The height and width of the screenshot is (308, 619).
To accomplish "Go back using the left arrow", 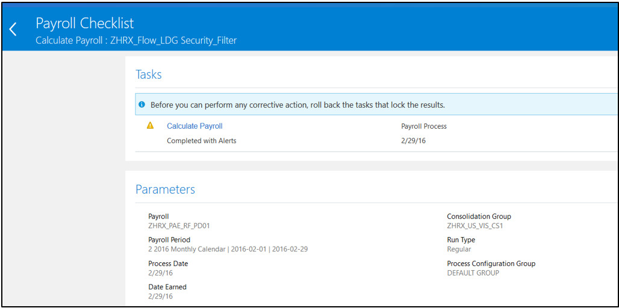I will pyautogui.click(x=13, y=29).
